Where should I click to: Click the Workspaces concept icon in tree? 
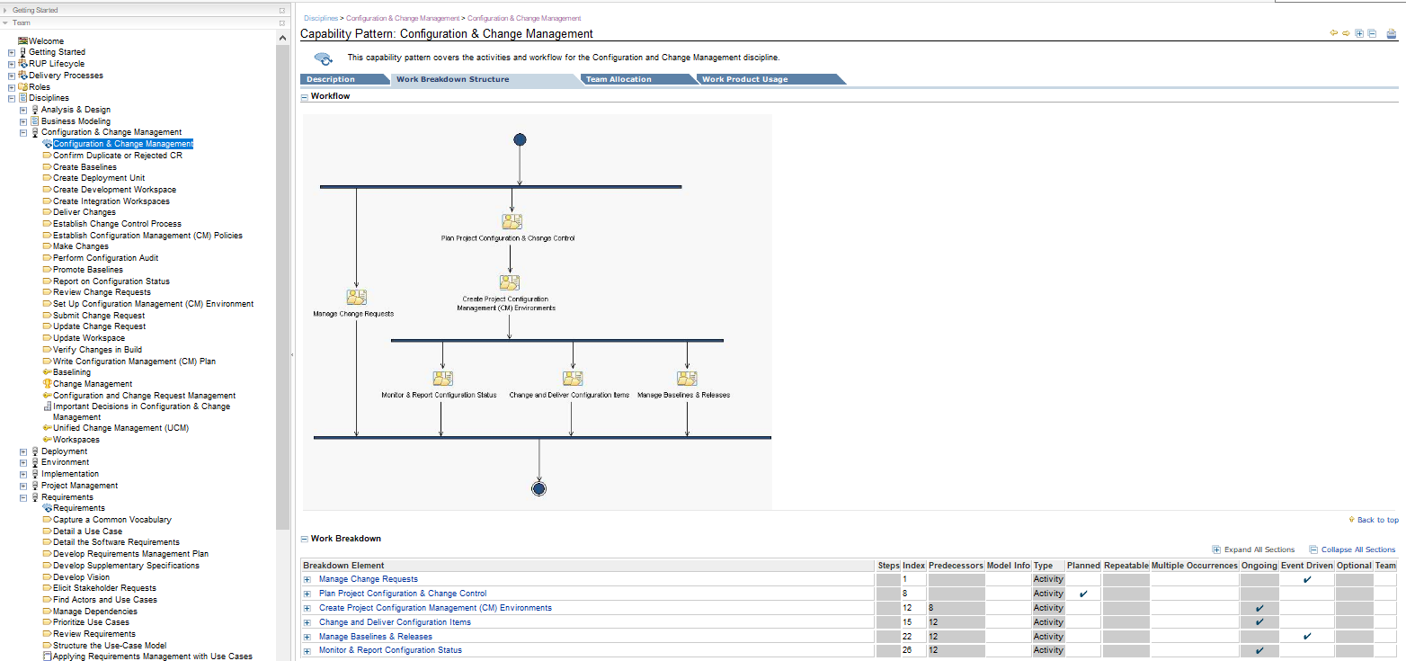coord(47,440)
